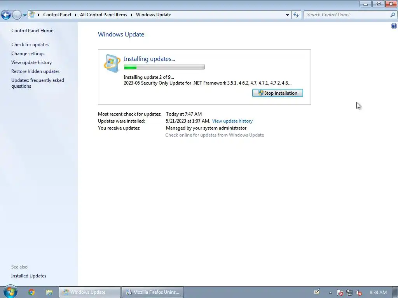The image size is (398, 298).
Task: Open View update history in sidebar
Action: coord(31,62)
